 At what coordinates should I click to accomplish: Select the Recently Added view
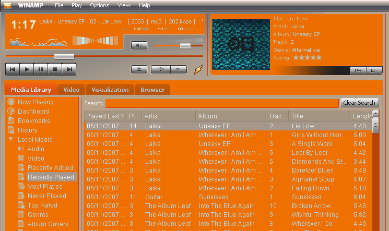tap(50, 167)
